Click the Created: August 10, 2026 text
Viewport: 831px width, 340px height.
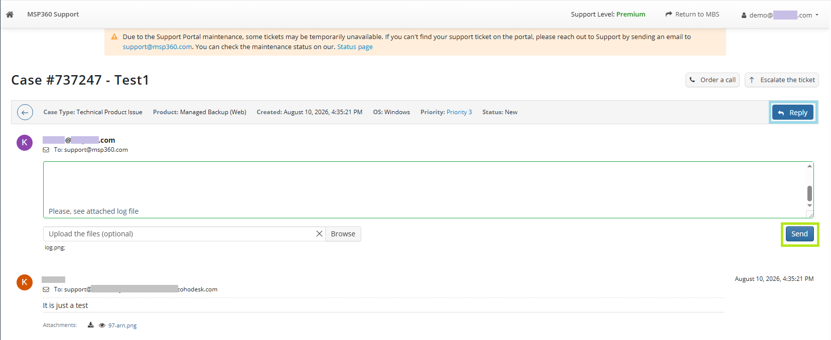[x=310, y=112]
